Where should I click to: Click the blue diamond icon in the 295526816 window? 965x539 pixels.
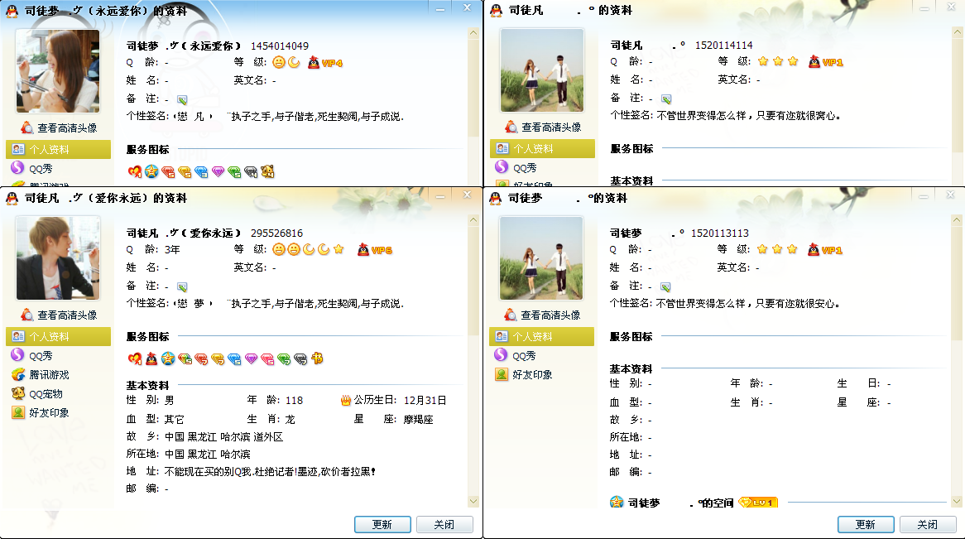pos(234,359)
